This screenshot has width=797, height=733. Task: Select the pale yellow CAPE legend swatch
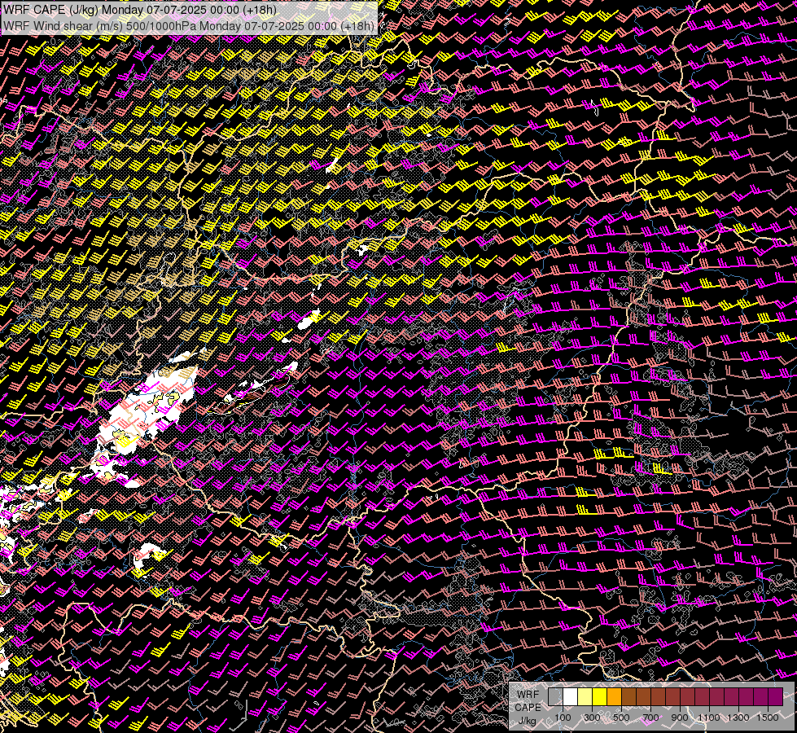[x=585, y=696]
